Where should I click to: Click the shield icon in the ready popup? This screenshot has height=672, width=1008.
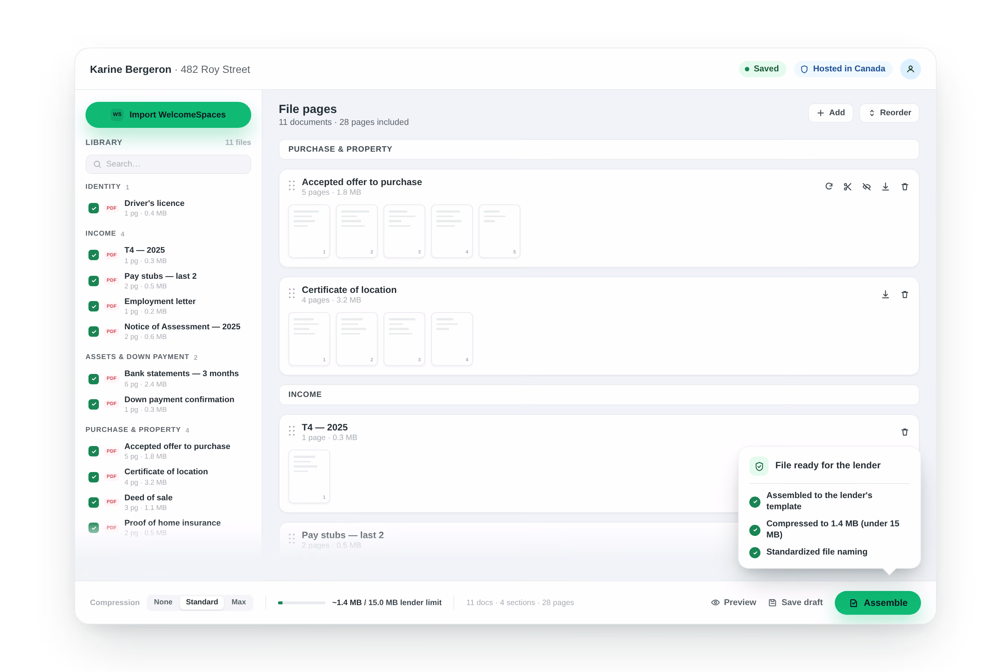click(x=759, y=466)
